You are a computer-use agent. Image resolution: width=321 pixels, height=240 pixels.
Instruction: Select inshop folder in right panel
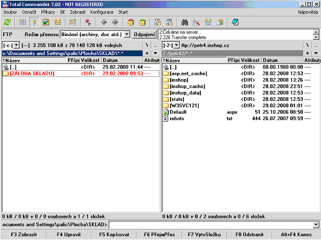point(241,80)
